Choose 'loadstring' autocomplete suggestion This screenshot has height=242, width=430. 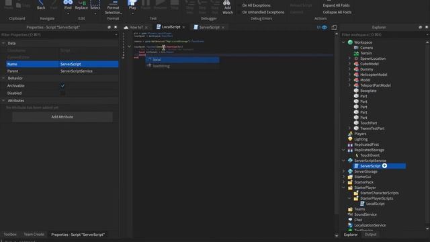click(182, 66)
